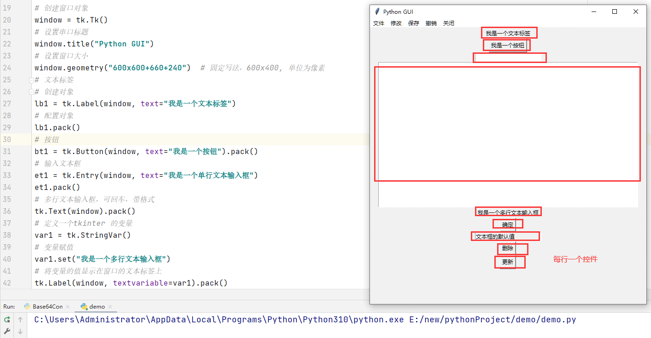Click code line window = tk.Tk()
Screen dimensions: 651x338
click(71, 20)
